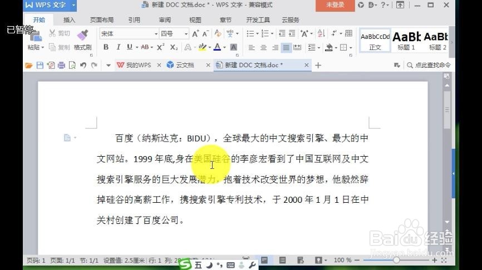The image size is (482, 270).
Task: Undo the last action
Action: click(83, 65)
